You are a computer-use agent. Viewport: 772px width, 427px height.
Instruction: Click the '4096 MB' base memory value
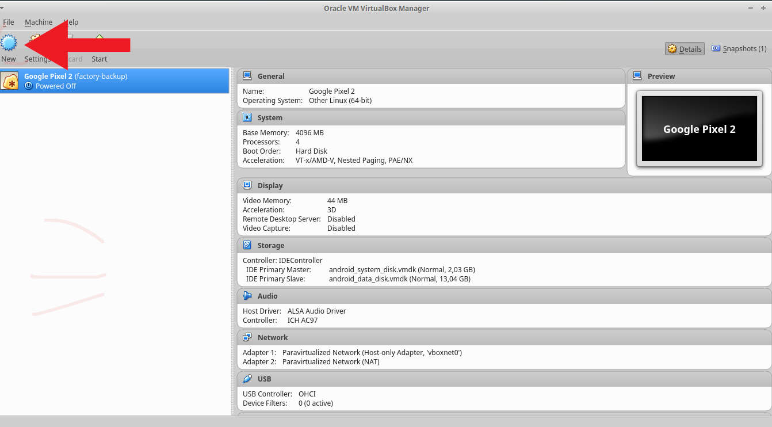[x=309, y=133]
